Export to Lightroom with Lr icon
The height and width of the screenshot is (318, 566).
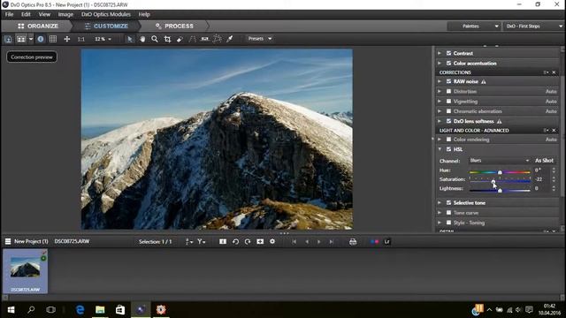pyautogui.click(x=387, y=241)
